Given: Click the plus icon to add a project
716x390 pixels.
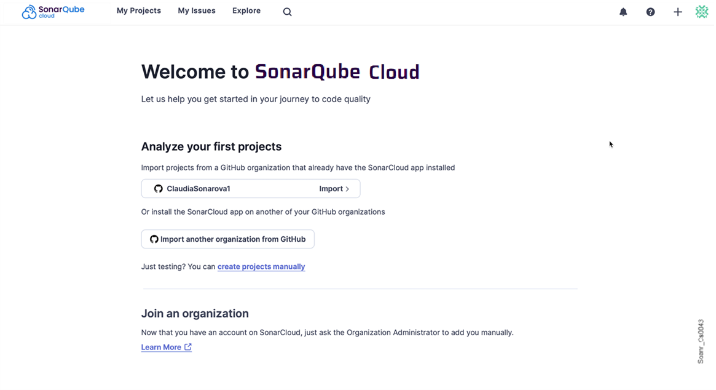Looking at the screenshot, I should [678, 11].
